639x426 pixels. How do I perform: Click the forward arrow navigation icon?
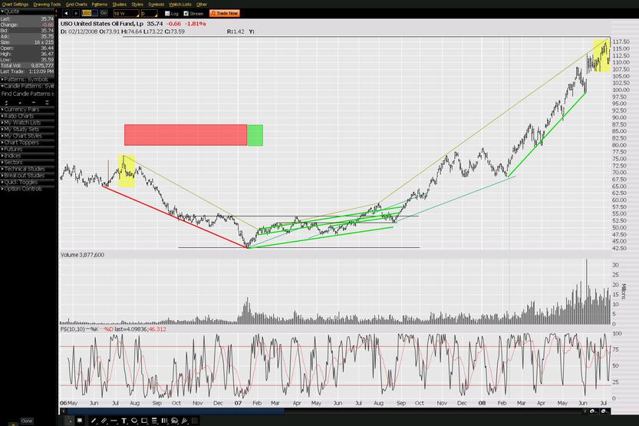pos(74,13)
